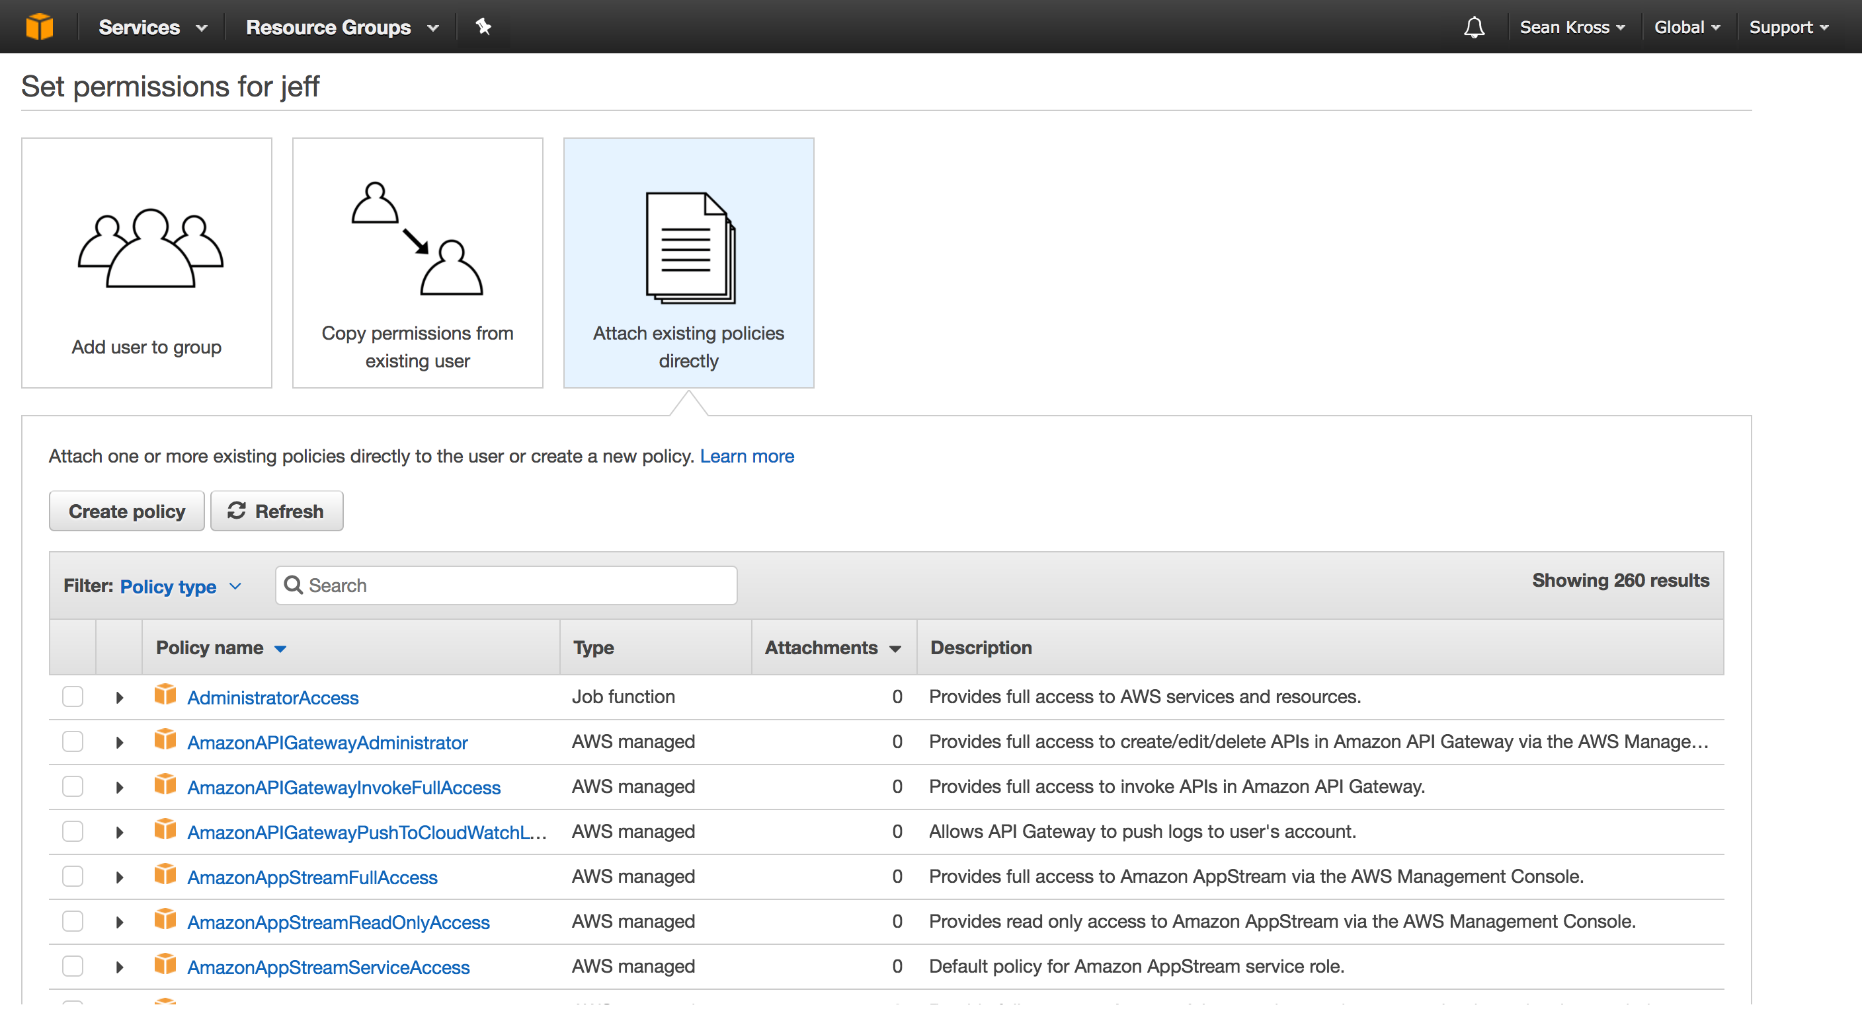Expand the AmazonAPIGatewayAdministrator row
1862x1011 pixels.
[x=119, y=742]
